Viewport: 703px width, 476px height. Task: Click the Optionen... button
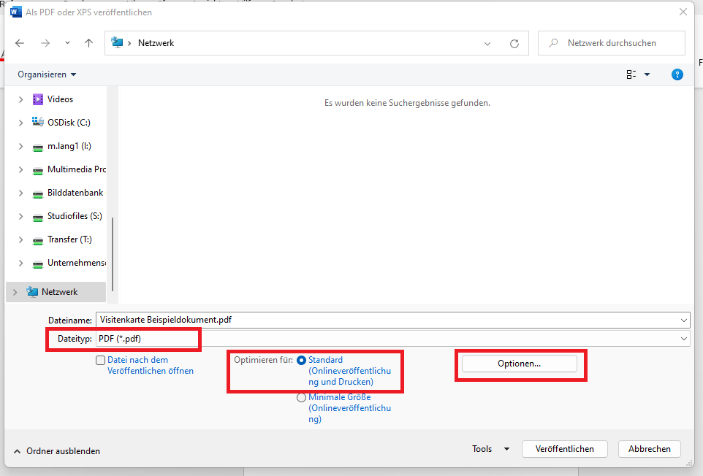pyautogui.click(x=519, y=364)
